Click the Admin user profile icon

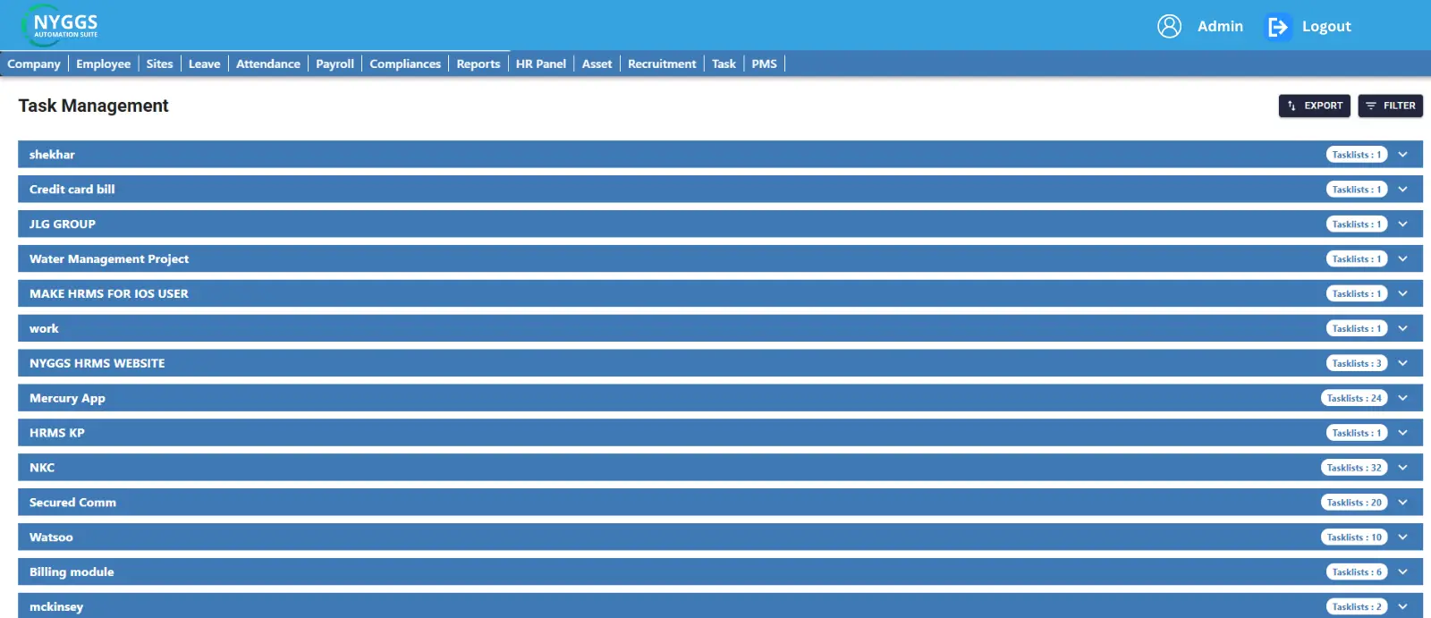pos(1169,27)
